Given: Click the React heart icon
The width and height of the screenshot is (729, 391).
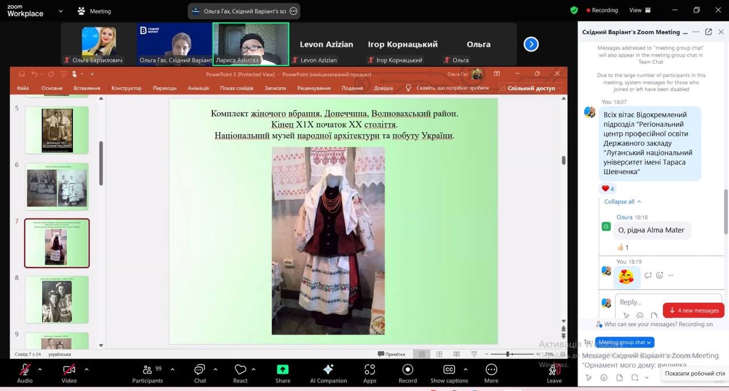Looking at the screenshot, I should tap(240, 370).
